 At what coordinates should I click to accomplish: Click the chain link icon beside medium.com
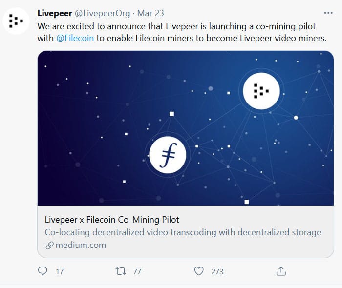pos(49,246)
